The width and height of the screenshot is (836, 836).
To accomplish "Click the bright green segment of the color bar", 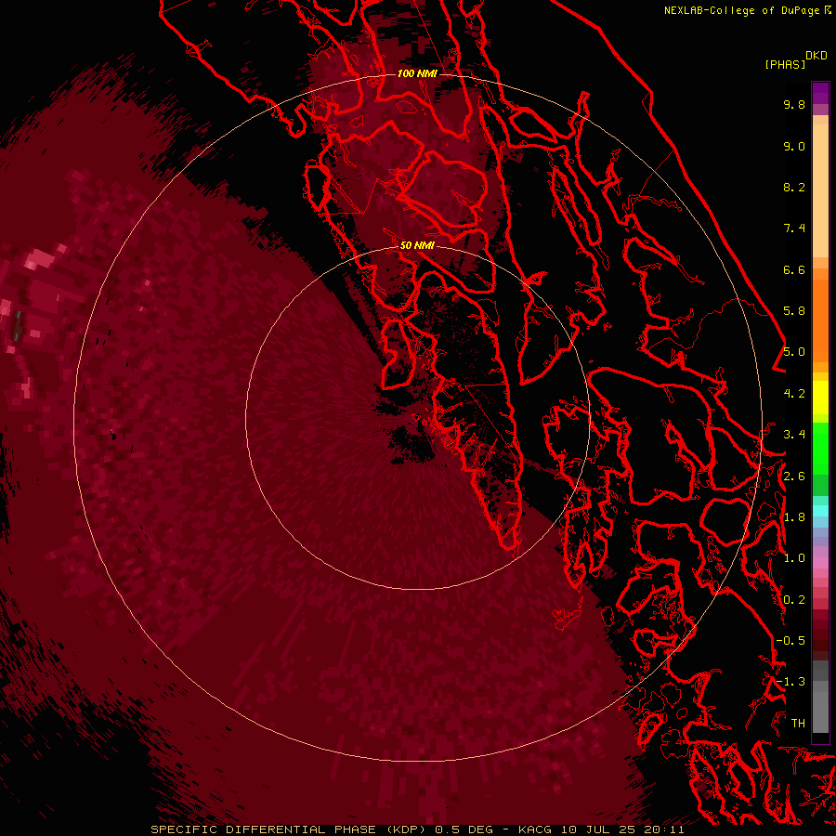I will pyautogui.click(x=820, y=448).
